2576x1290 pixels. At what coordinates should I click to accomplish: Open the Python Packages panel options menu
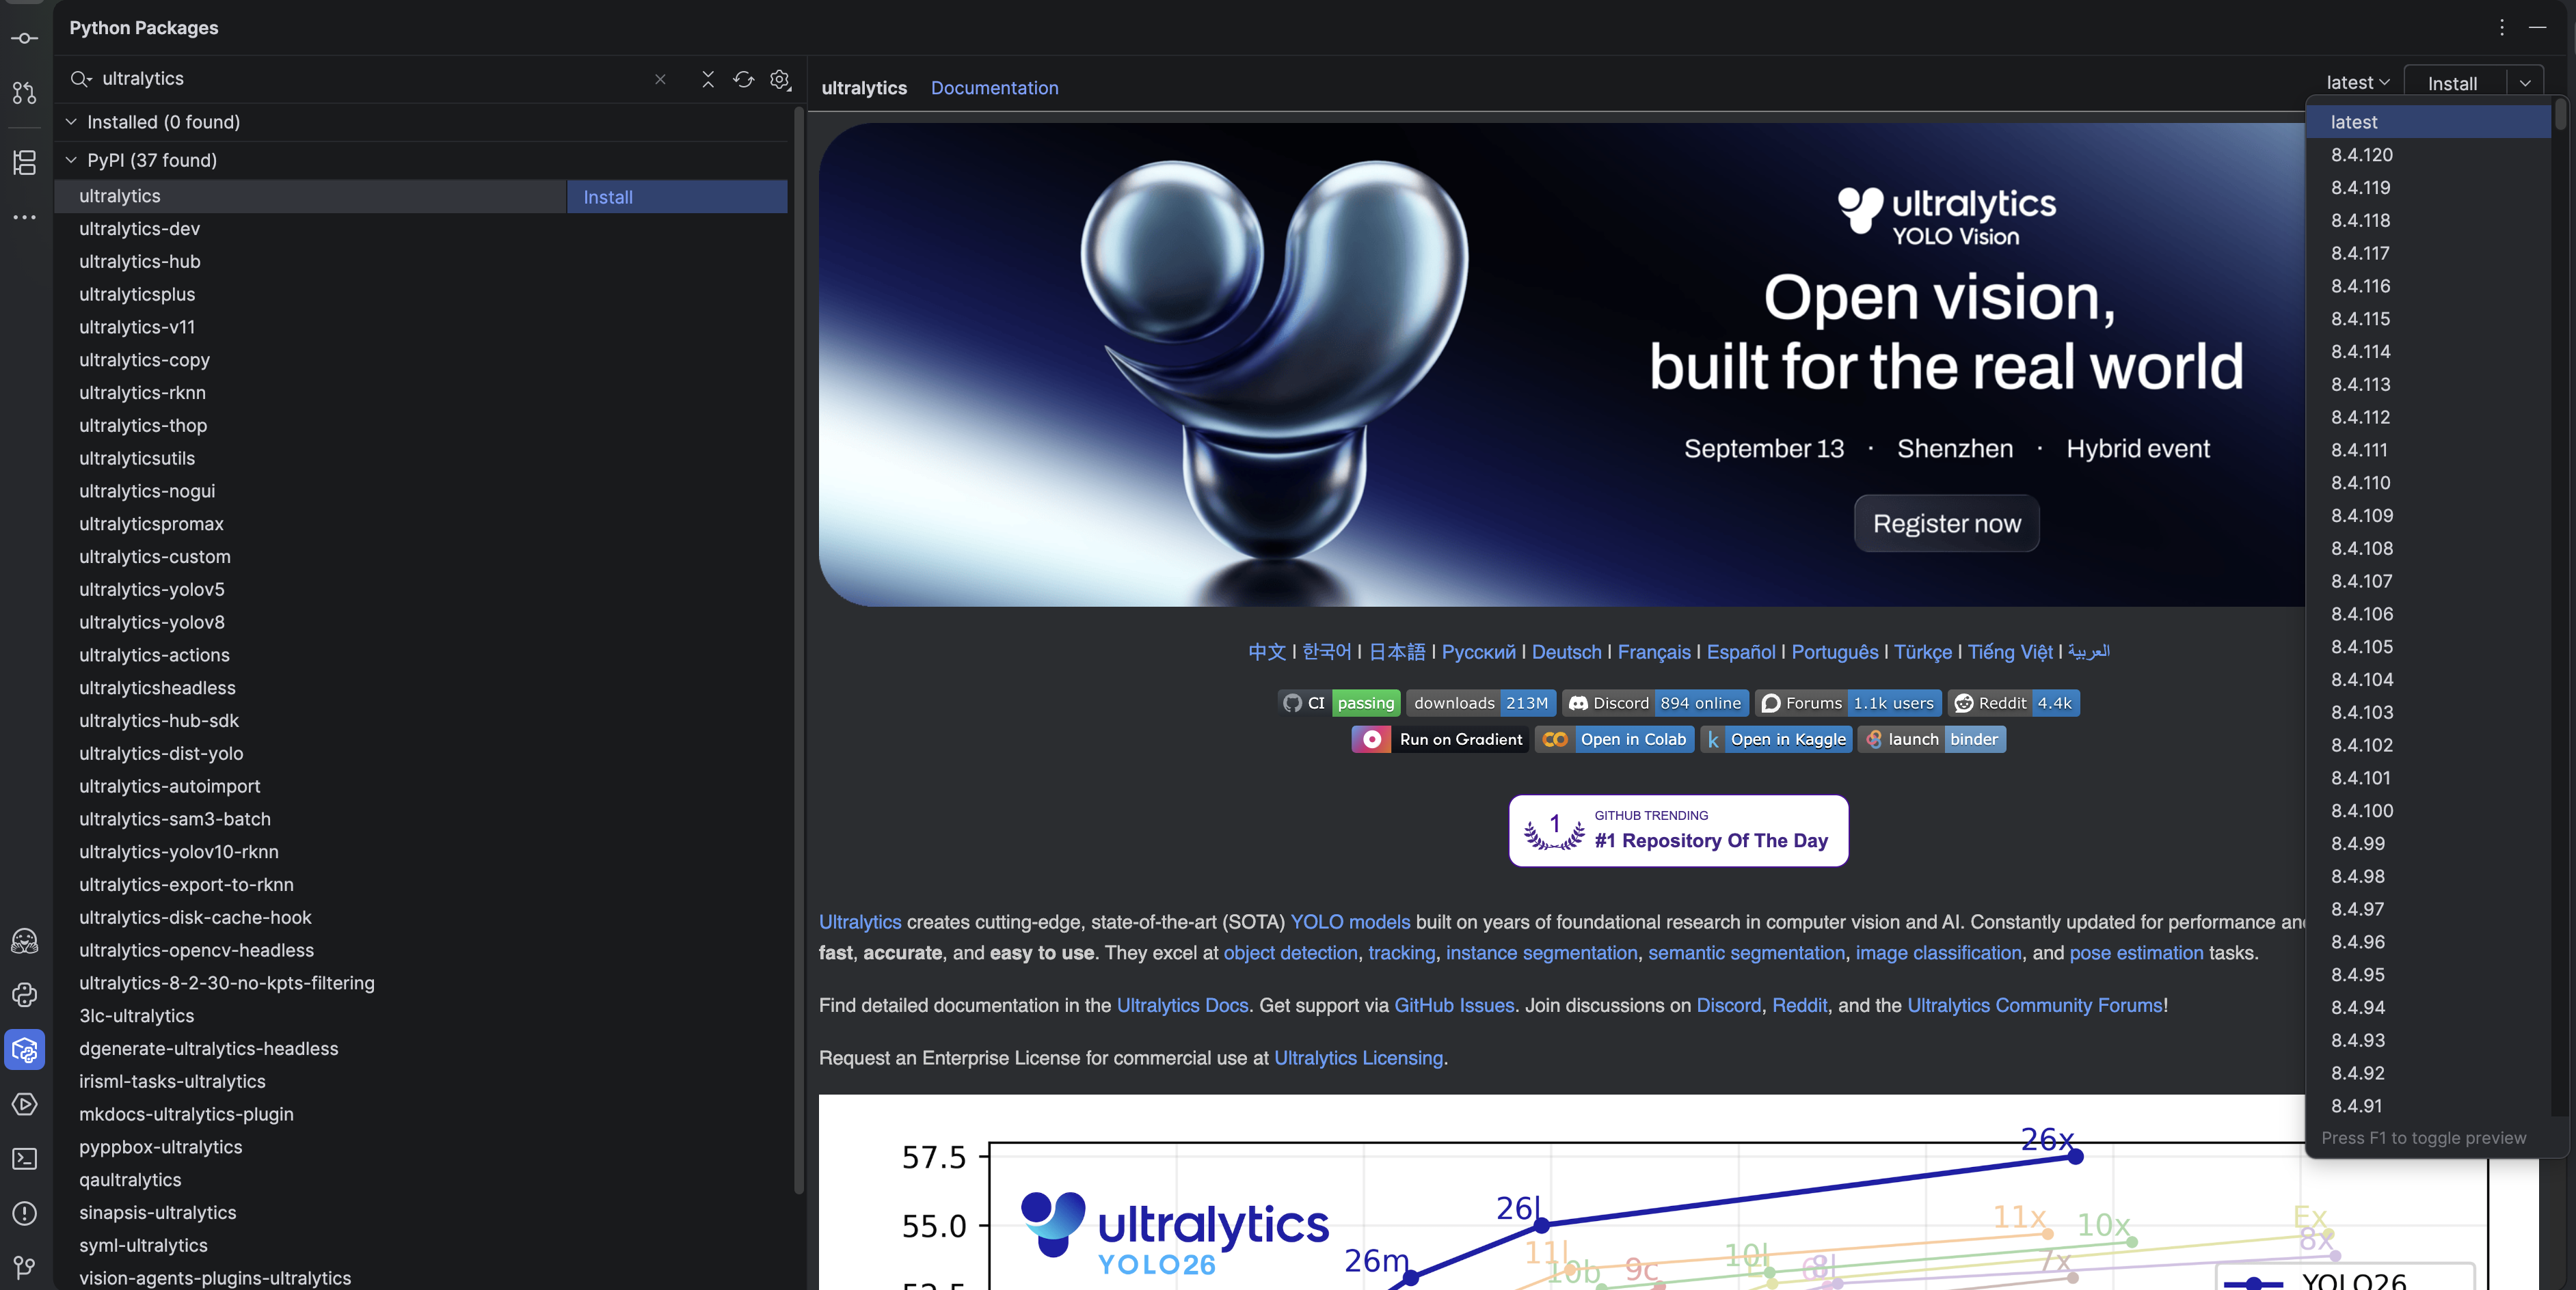[2501, 28]
